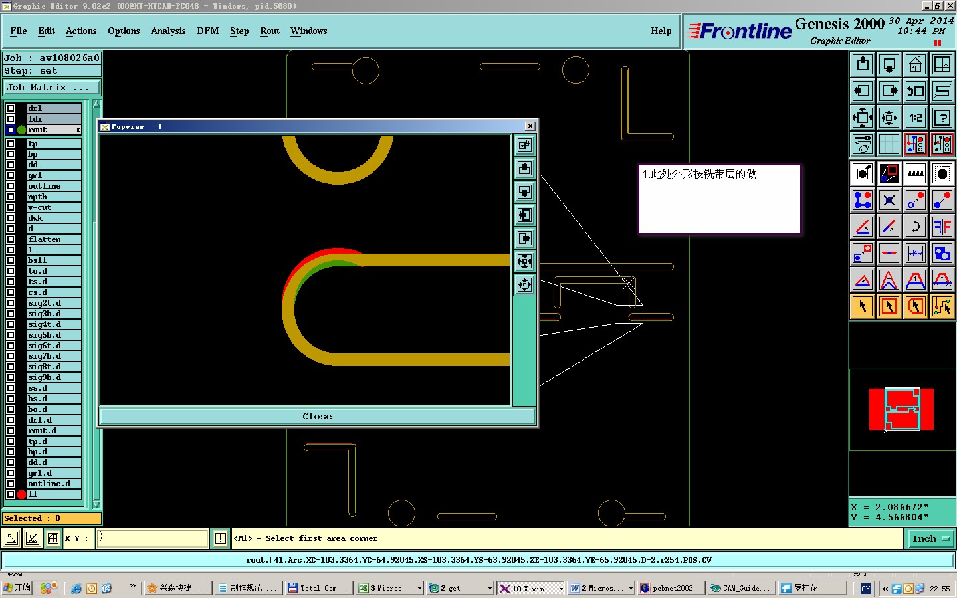Toggle the cs.d layer checkbox
This screenshot has width=957, height=598.
(x=11, y=292)
